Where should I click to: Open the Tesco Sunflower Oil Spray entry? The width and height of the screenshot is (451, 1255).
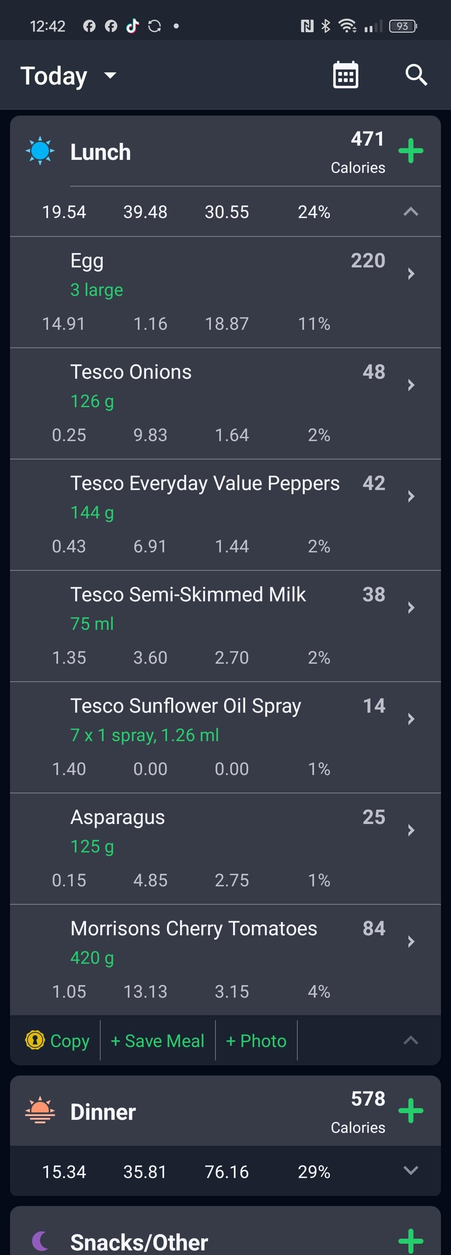point(225,738)
